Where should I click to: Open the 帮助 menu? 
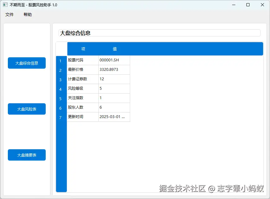(x=28, y=14)
